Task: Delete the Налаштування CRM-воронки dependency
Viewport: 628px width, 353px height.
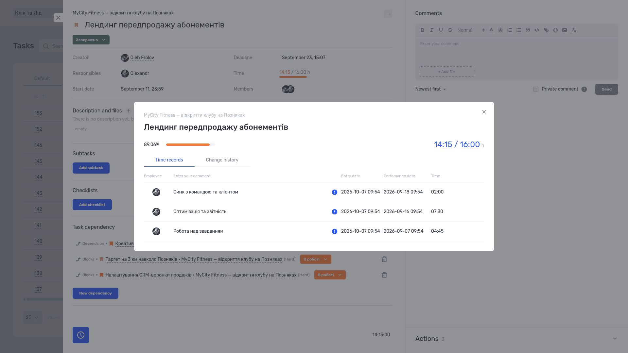Action: pyautogui.click(x=384, y=275)
